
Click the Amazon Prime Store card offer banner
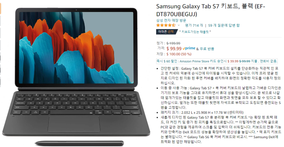pyautogui.click(x=217, y=61)
